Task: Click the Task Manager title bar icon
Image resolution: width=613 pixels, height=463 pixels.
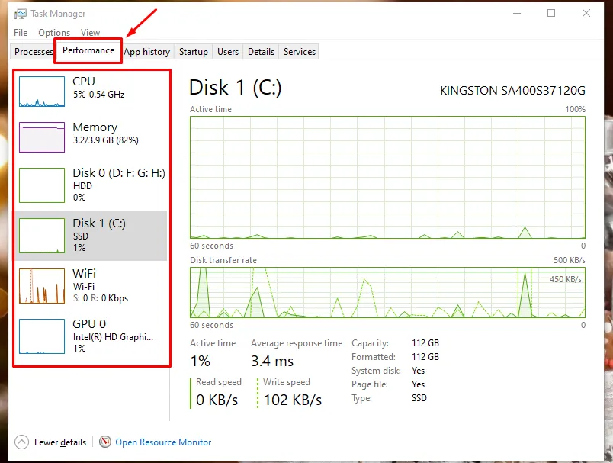Action: (21, 14)
